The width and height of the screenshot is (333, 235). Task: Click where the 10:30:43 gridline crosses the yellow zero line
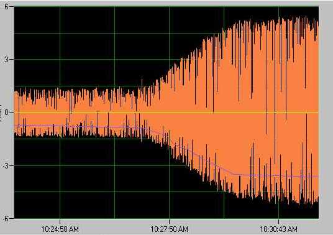(278, 112)
